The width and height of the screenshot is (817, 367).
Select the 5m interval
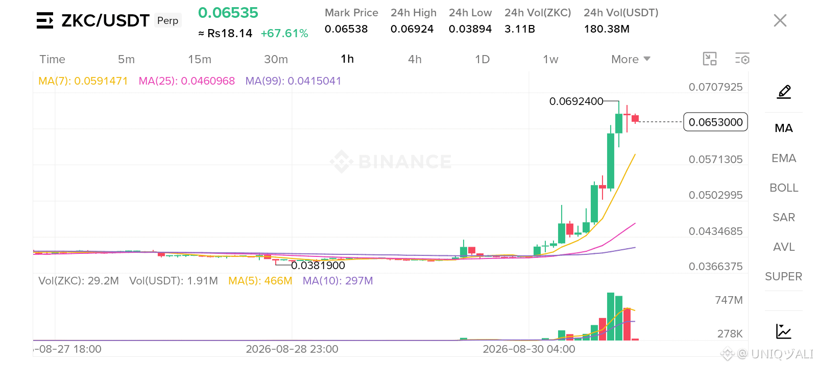point(126,59)
